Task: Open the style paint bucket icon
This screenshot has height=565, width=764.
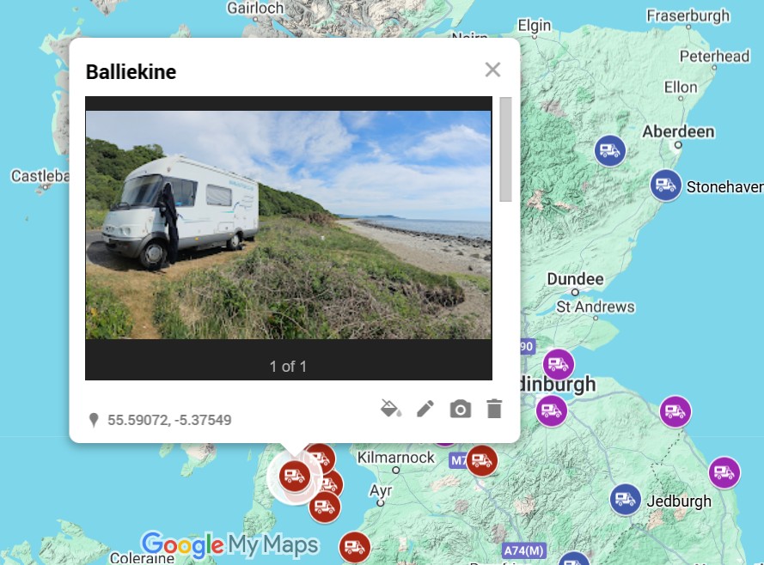Action: (391, 409)
